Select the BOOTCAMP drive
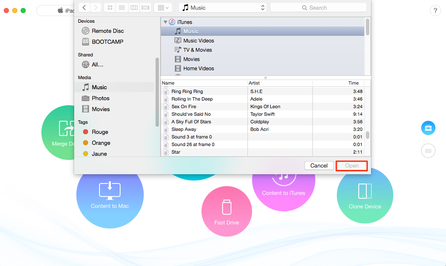The image size is (446, 266). click(x=103, y=42)
